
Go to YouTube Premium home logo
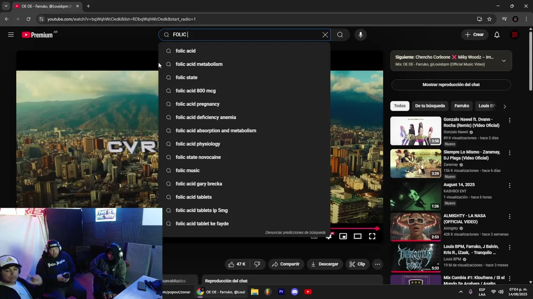coord(37,35)
